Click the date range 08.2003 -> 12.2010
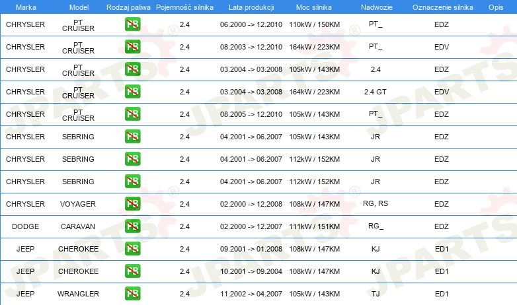Image resolution: width=517 pixels, height=305 pixels. [x=251, y=47]
